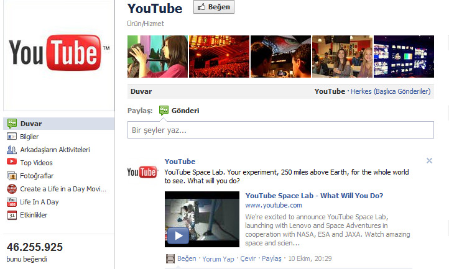
Task: Click Yorum Yap under the post
Action: coord(220,258)
